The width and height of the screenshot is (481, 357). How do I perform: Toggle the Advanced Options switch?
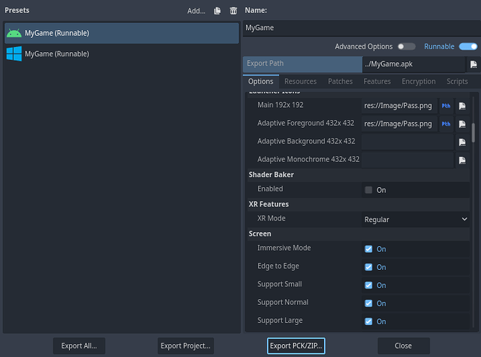(406, 46)
